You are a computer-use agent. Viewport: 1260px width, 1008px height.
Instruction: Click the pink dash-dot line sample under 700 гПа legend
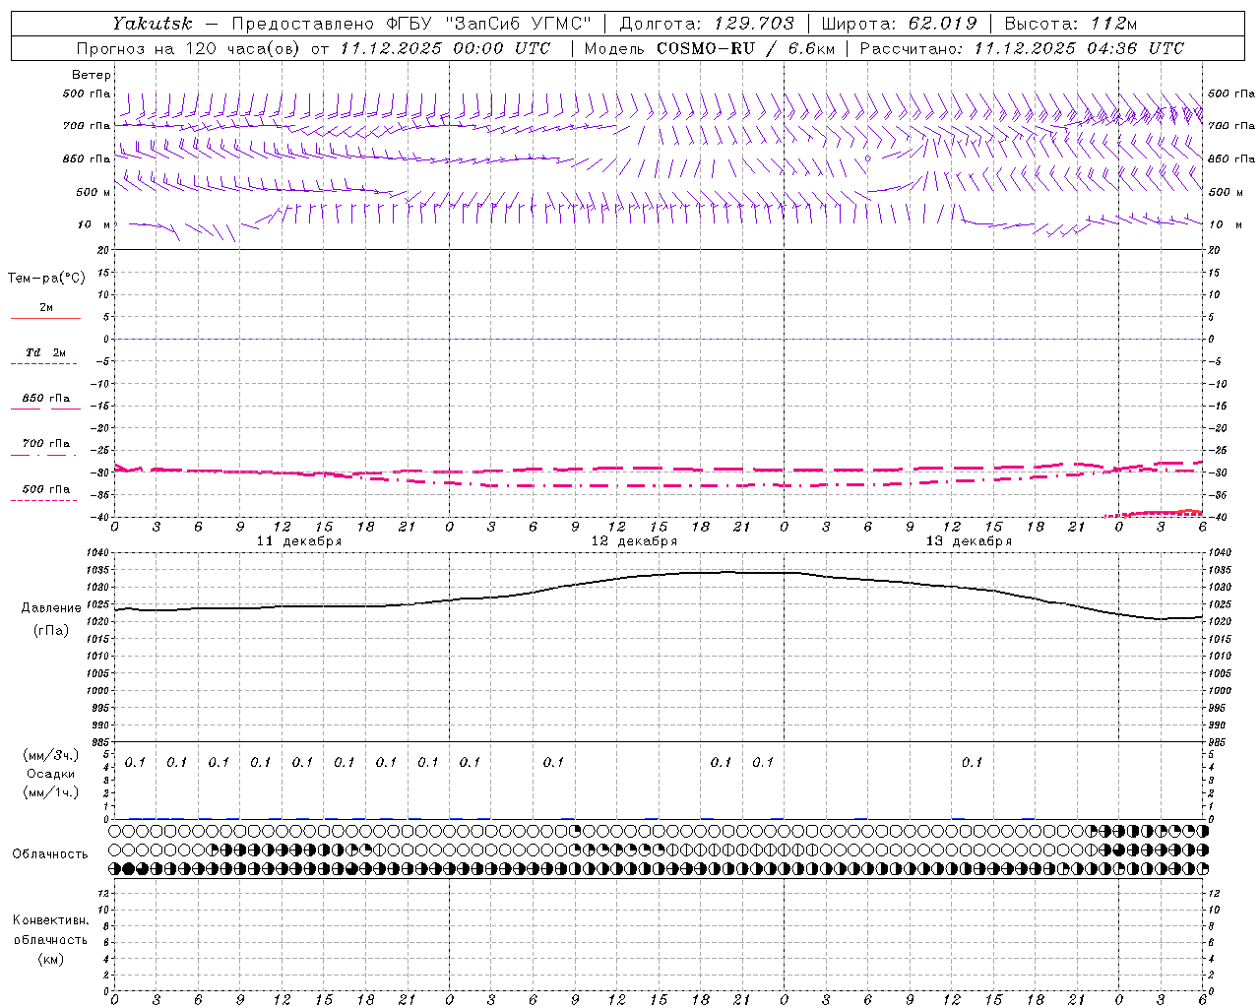(x=43, y=455)
